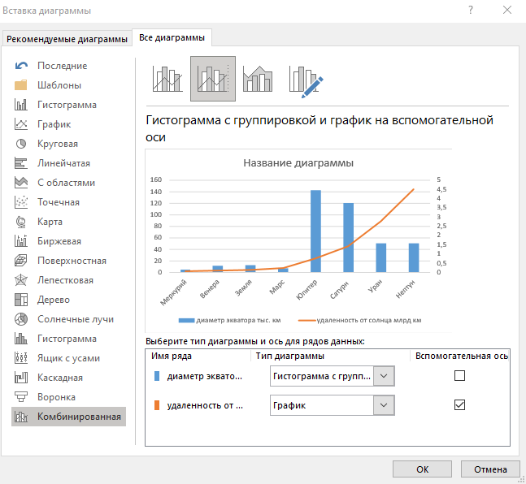Viewport: 526px width, 484px height.
Task: Click the Круговая pie chart icon
Action: coord(22,144)
